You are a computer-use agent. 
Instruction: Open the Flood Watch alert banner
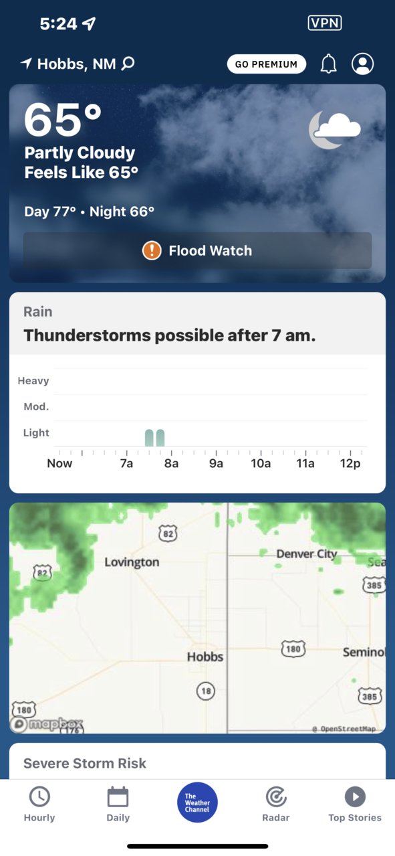pos(197,251)
